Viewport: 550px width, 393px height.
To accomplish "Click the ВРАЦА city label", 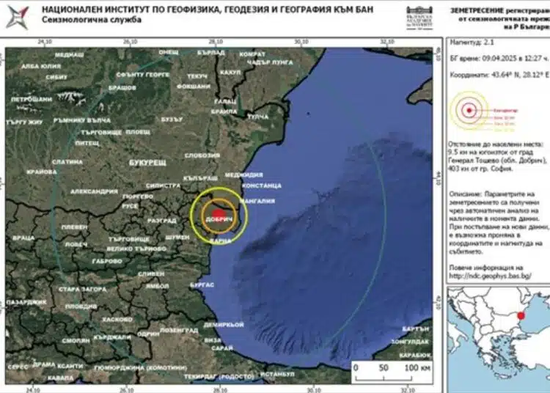I will pos(23,238).
